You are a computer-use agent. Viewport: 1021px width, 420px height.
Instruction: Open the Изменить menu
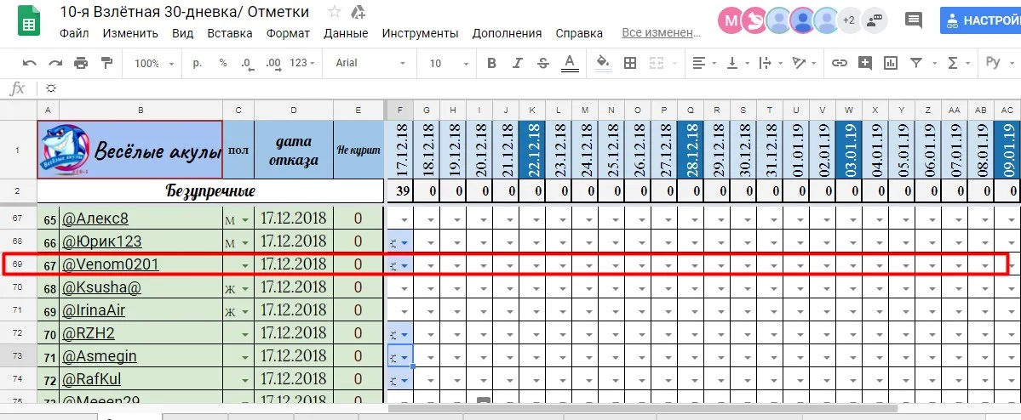click(x=130, y=33)
